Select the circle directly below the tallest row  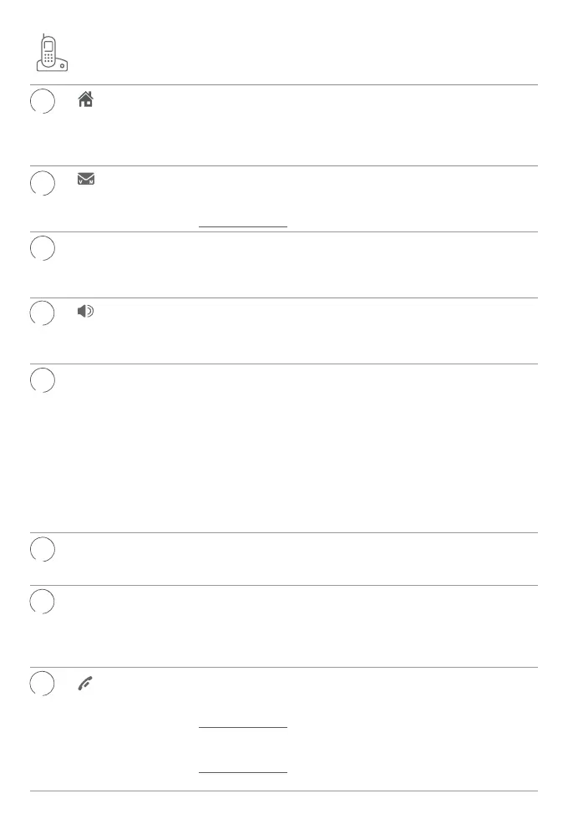coord(43,549)
